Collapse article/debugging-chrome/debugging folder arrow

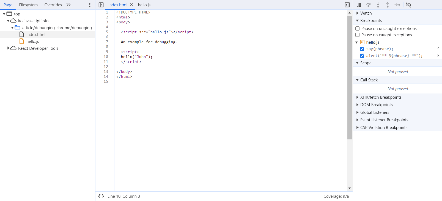pyautogui.click(x=12, y=27)
